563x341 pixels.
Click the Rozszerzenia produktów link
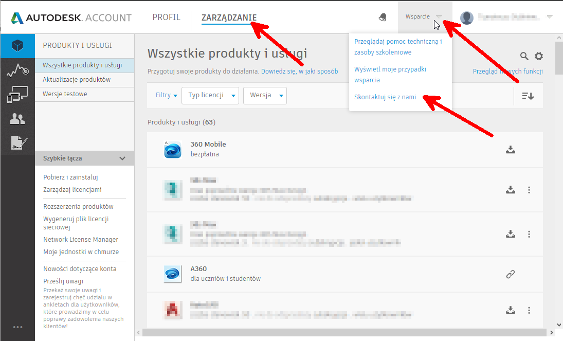coord(78,207)
